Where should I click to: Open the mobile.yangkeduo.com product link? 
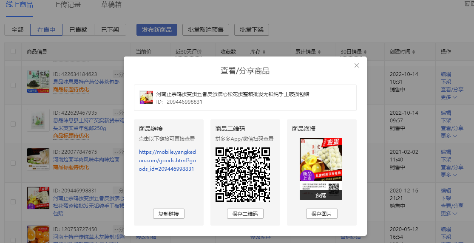point(167,160)
